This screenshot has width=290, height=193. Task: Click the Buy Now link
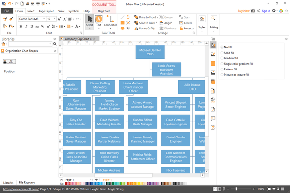243,11
